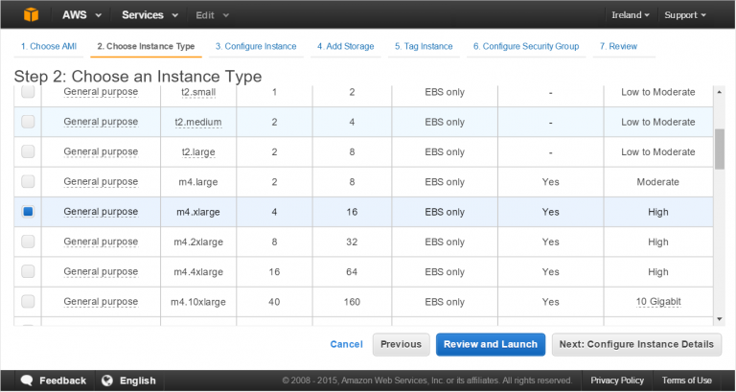The image size is (736, 392).
Task: Click the t2.large type name
Action: coord(198,152)
